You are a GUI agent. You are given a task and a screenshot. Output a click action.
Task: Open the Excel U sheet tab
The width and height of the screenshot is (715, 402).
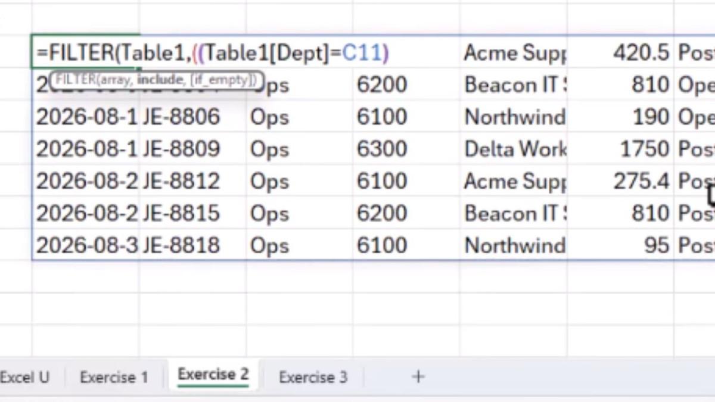(x=25, y=377)
